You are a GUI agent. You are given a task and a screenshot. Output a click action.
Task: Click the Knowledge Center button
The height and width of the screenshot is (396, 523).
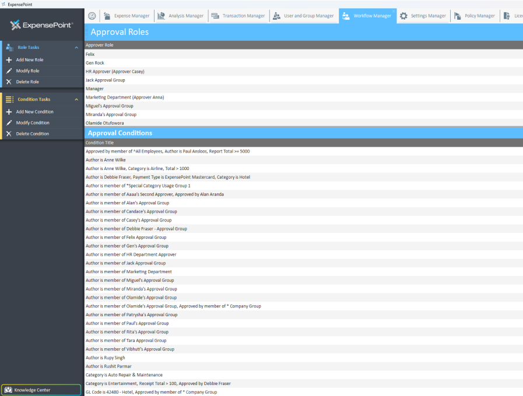point(41,388)
